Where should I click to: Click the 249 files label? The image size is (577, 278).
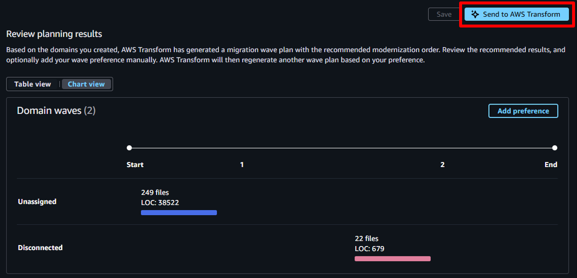(155, 192)
